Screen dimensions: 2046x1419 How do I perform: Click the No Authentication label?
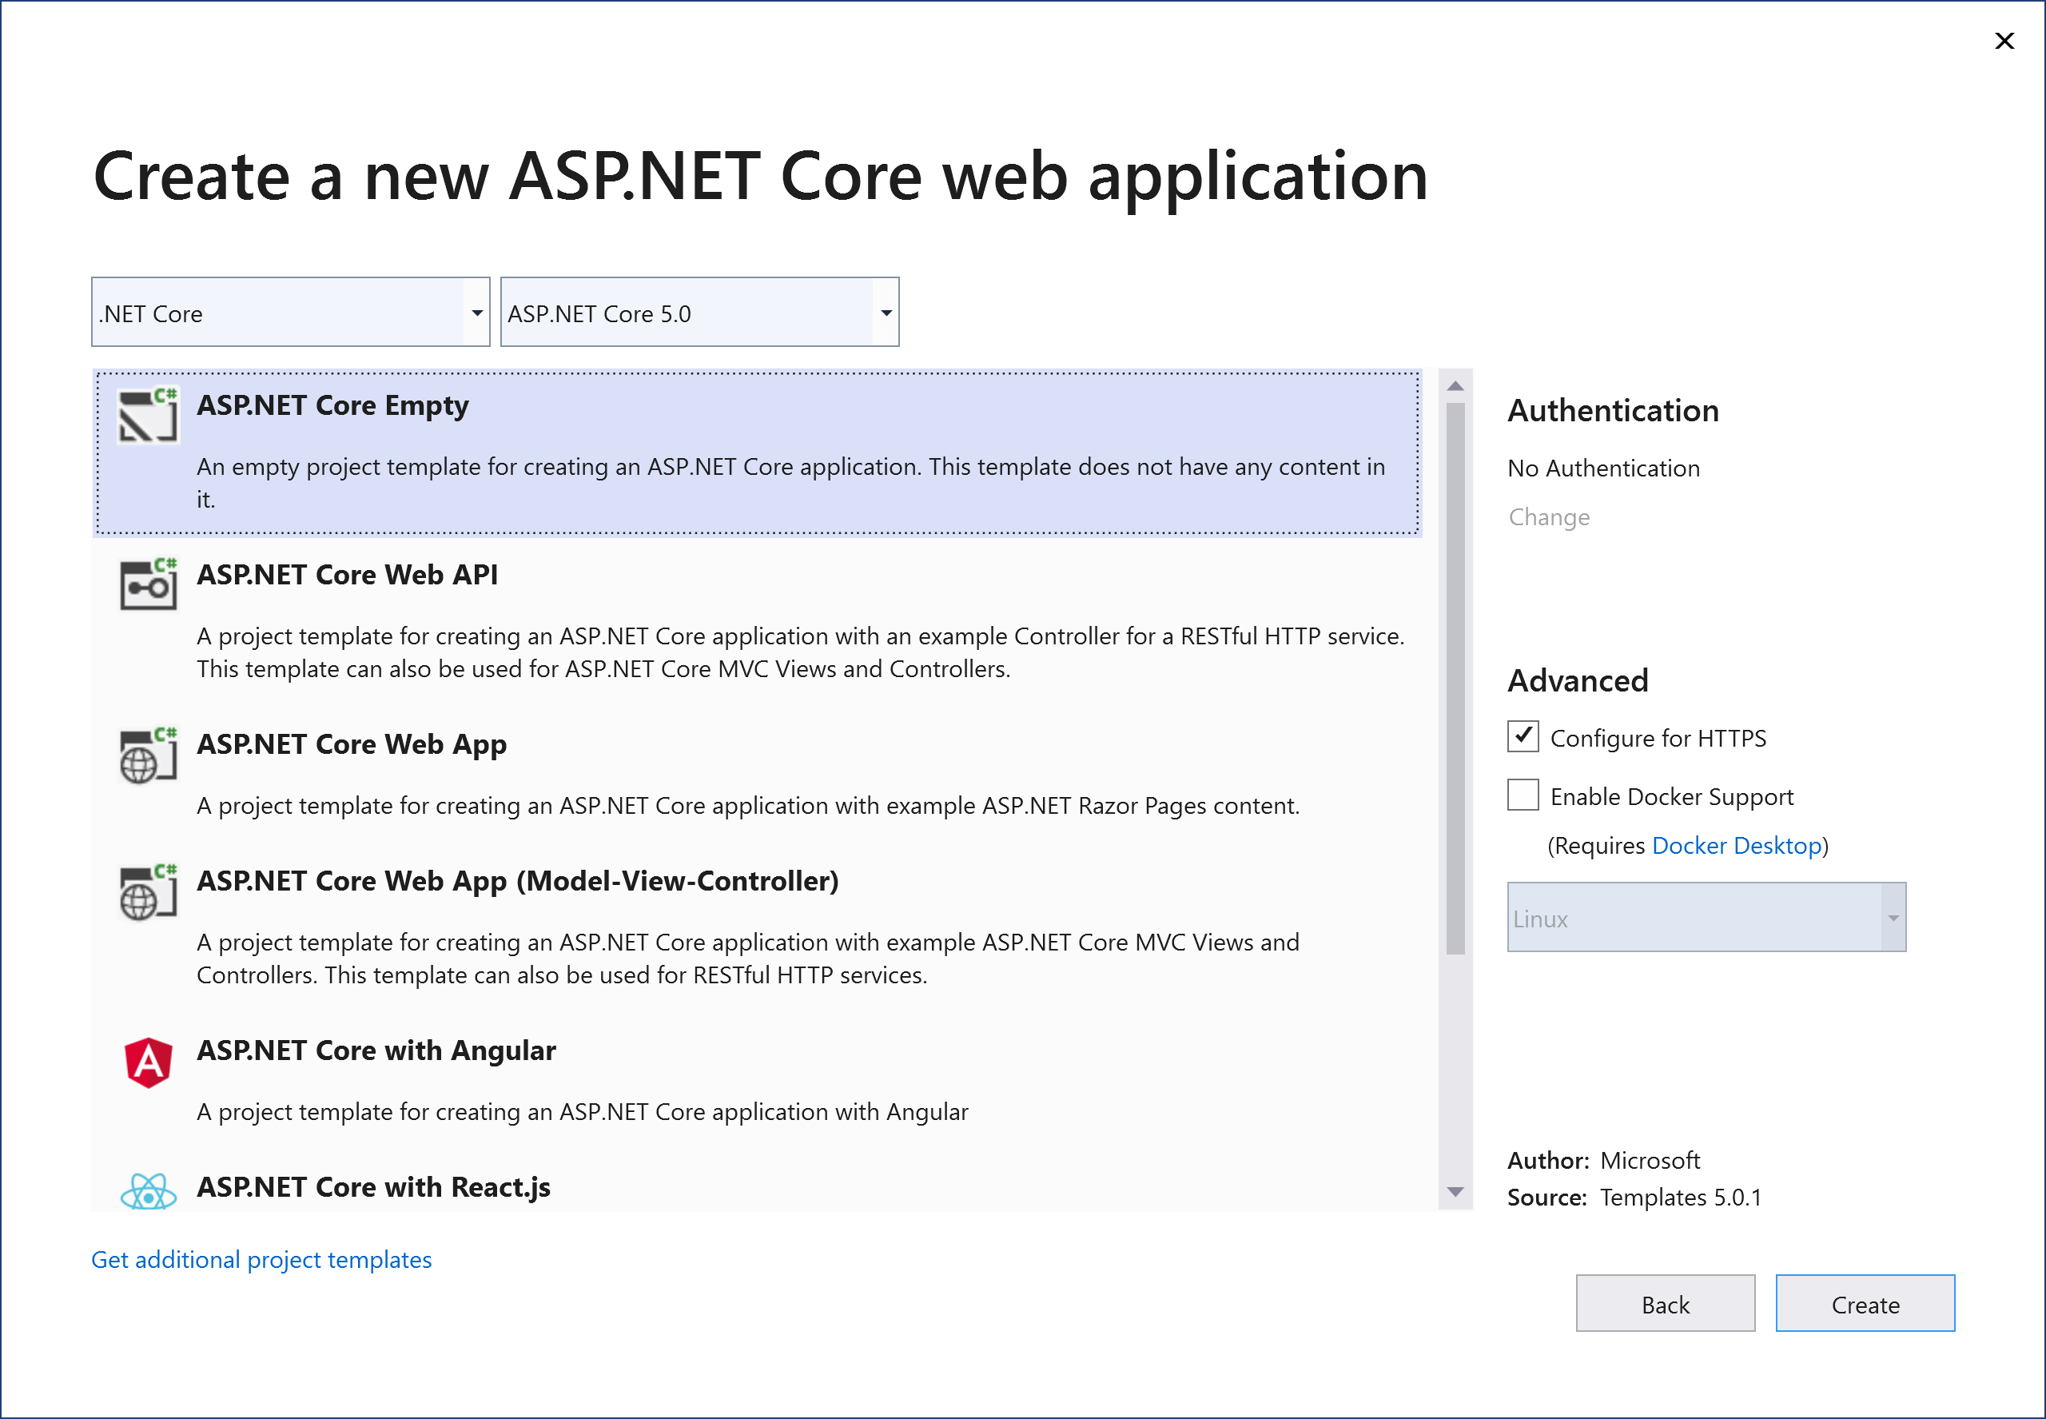click(x=1603, y=468)
